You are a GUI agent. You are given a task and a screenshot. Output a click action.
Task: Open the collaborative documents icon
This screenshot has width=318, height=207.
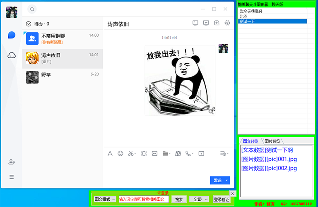click(178, 154)
